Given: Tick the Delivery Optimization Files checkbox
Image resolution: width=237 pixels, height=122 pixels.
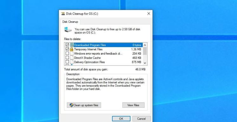Looking at the screenshot, I should coord(67,62).
